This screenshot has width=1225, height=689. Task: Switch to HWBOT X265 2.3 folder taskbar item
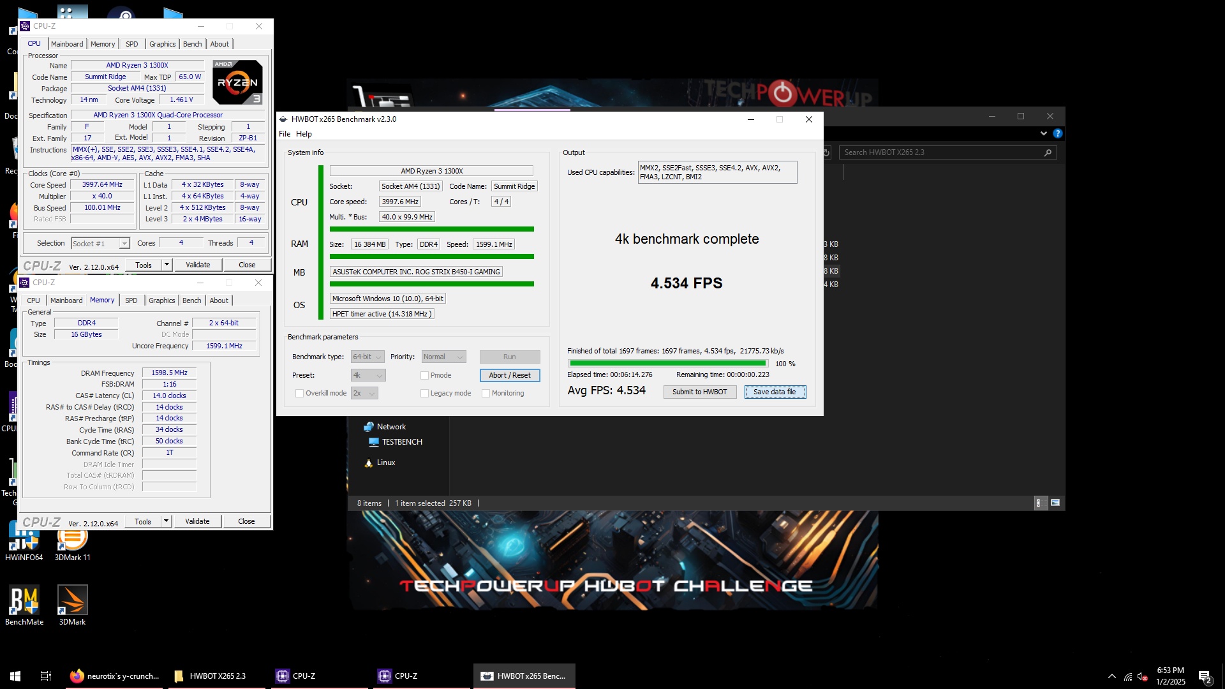[x=217, y=676]
